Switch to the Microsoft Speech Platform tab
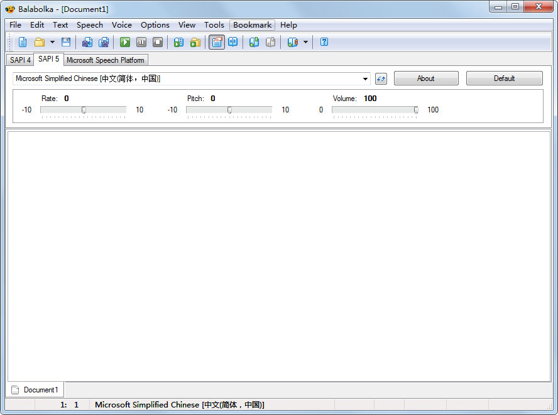 pyautogui.click(x=106, y=60)
